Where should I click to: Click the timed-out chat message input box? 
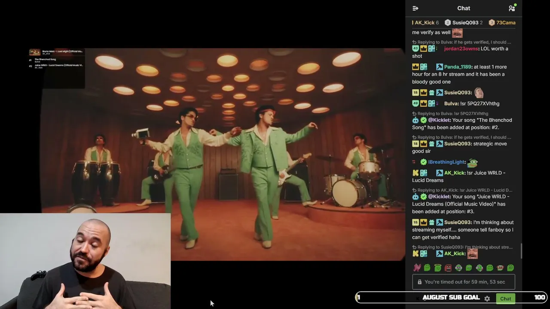(x=464, y=282)
